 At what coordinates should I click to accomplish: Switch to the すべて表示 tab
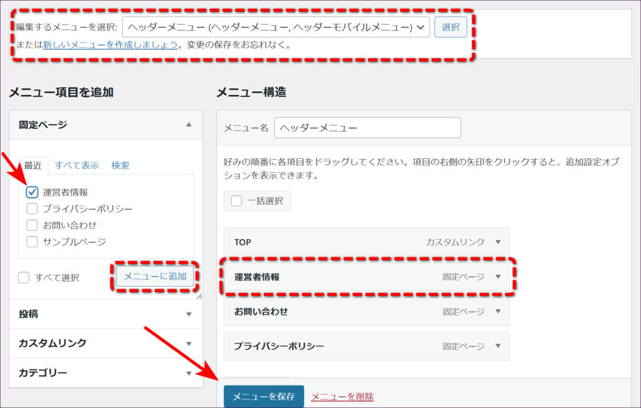(76, 165)
